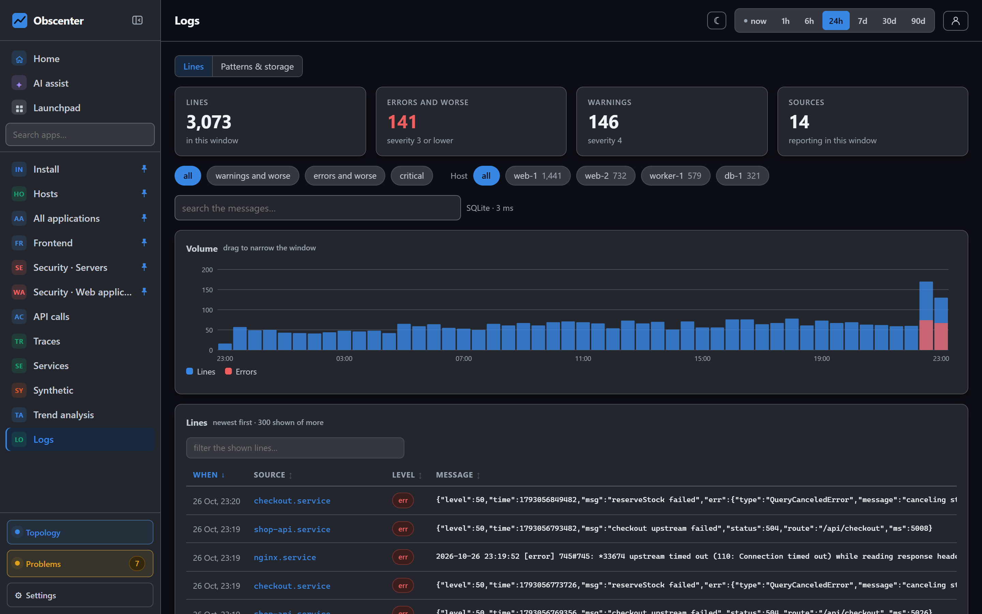Unpin the Install app

(x=144, y=169)
